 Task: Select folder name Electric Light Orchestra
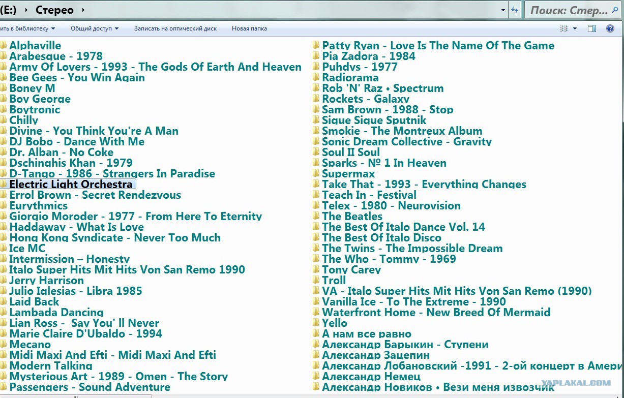point(71,184)
